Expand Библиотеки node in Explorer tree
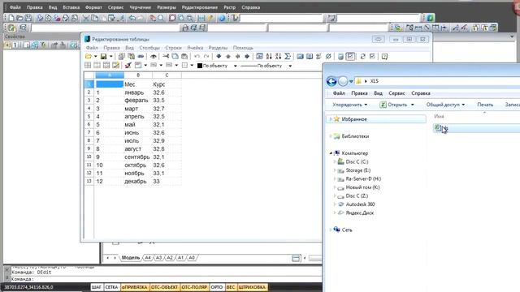The height and width of the screenshot is (292, 520). click(x=331, y=136)
